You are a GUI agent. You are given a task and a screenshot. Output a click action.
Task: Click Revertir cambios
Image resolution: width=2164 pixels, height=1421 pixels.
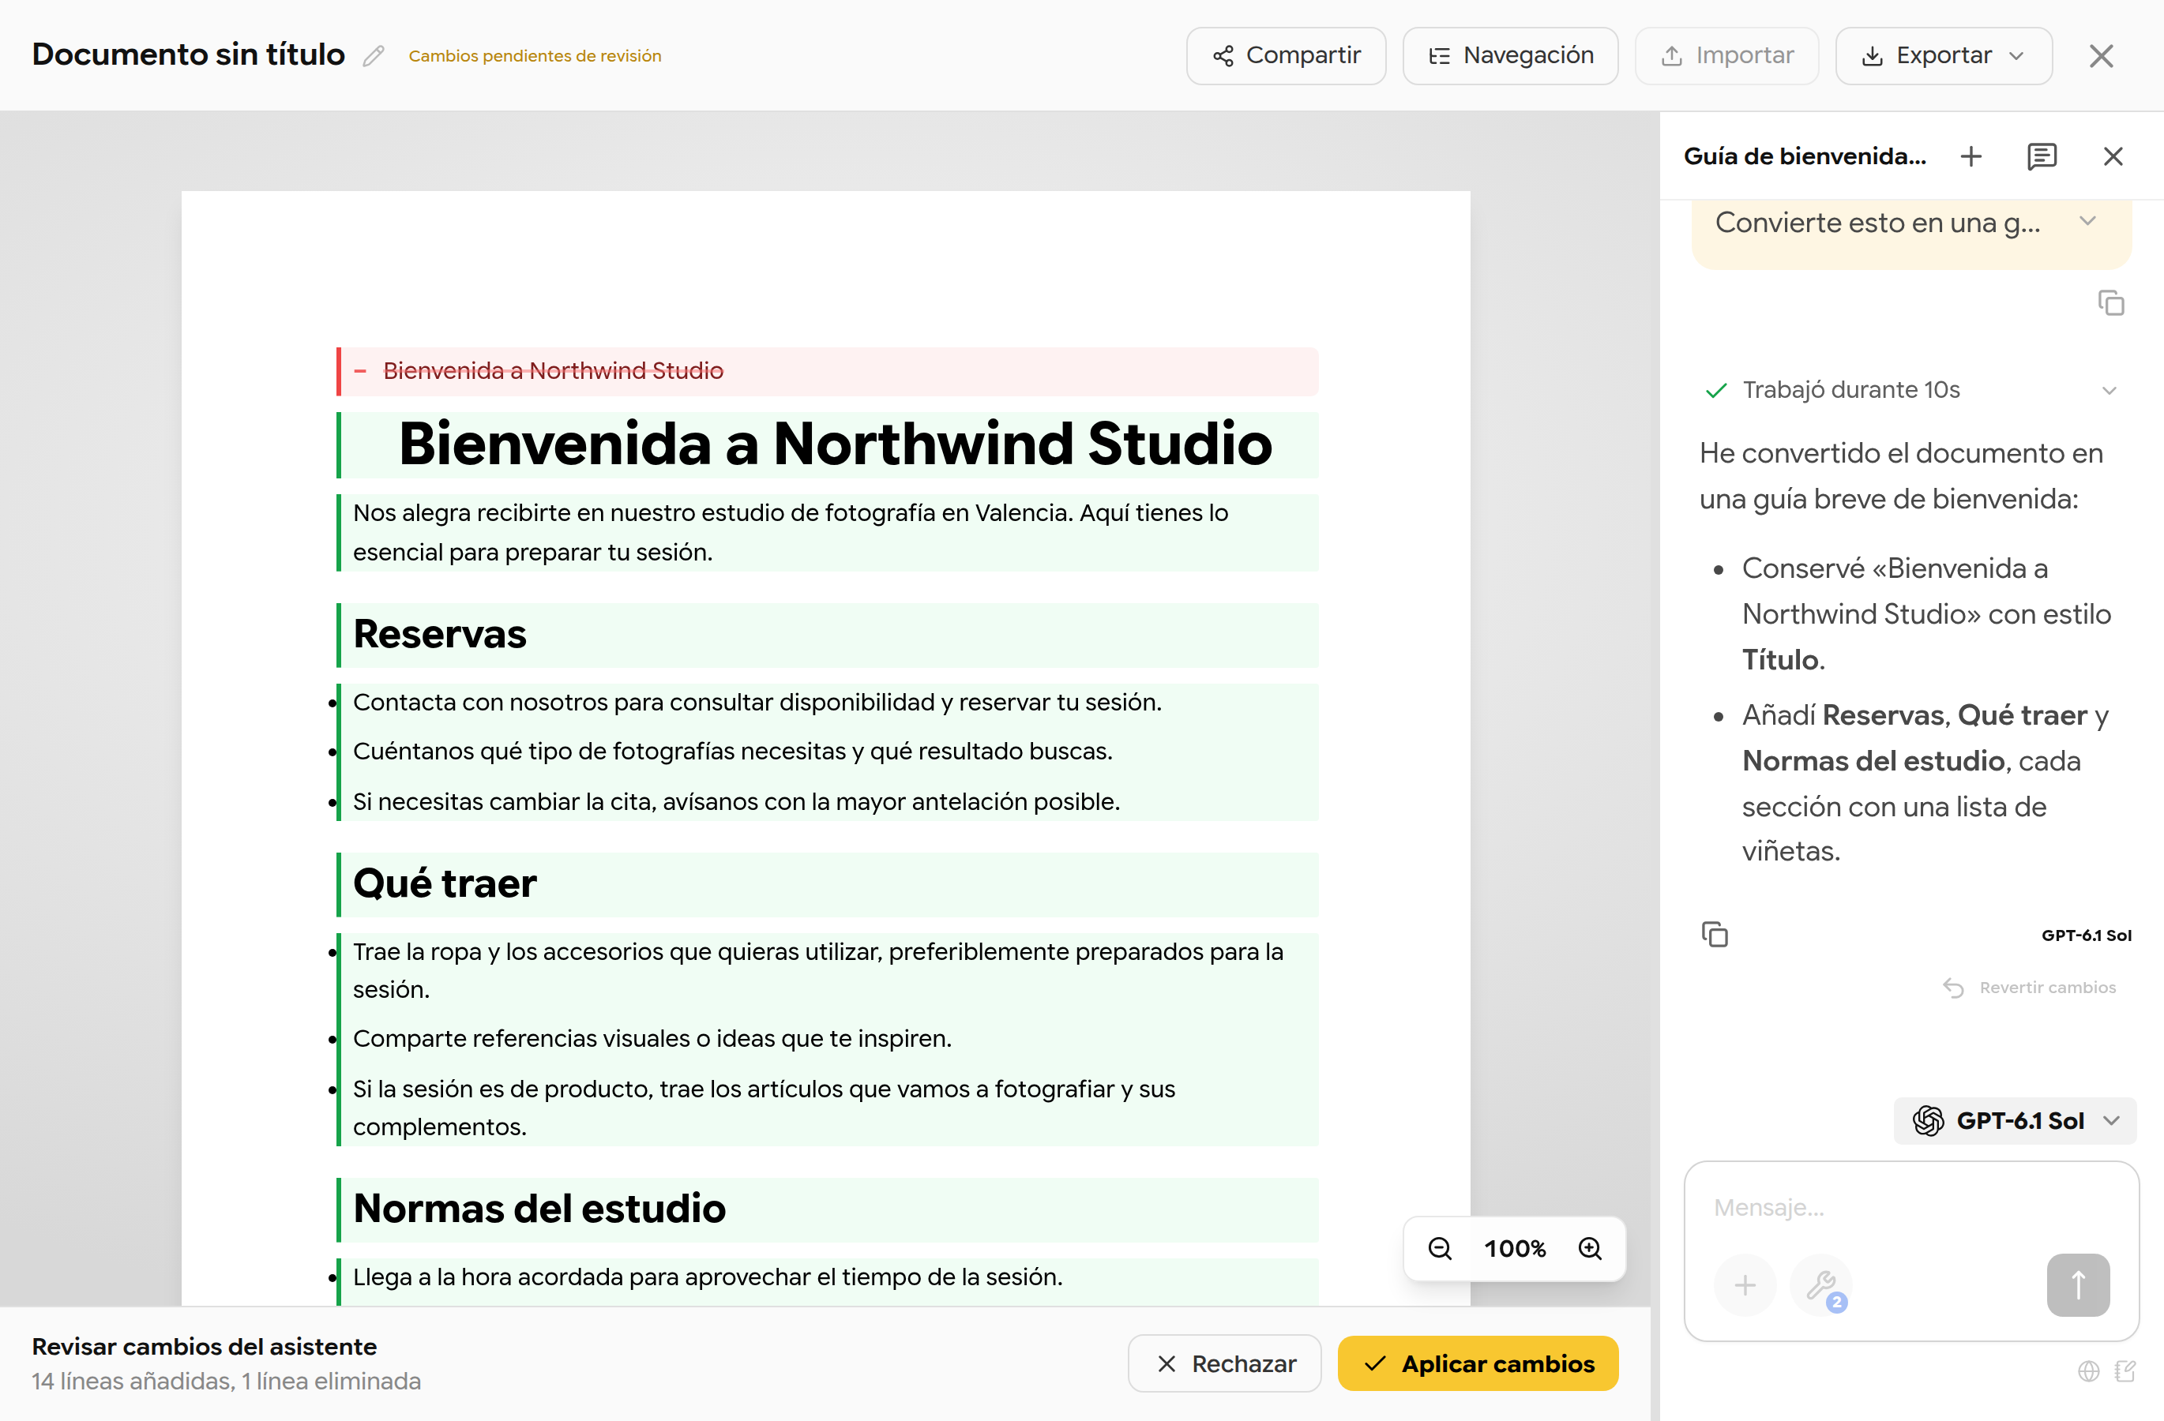(2030, 988)
